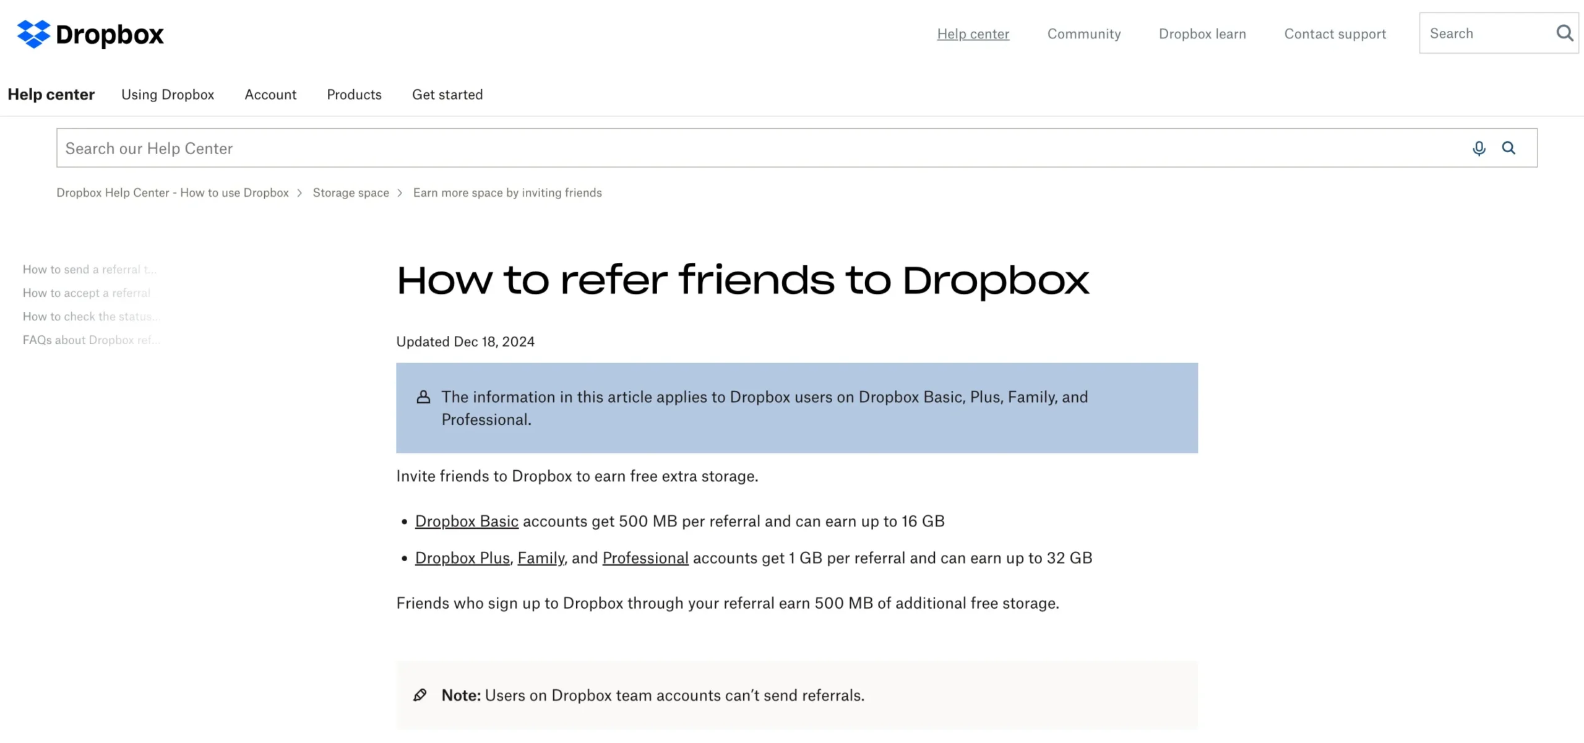1584x743 pixels.
Task: Click the Storage space breadcrumb link
Action: pos(351,192)
